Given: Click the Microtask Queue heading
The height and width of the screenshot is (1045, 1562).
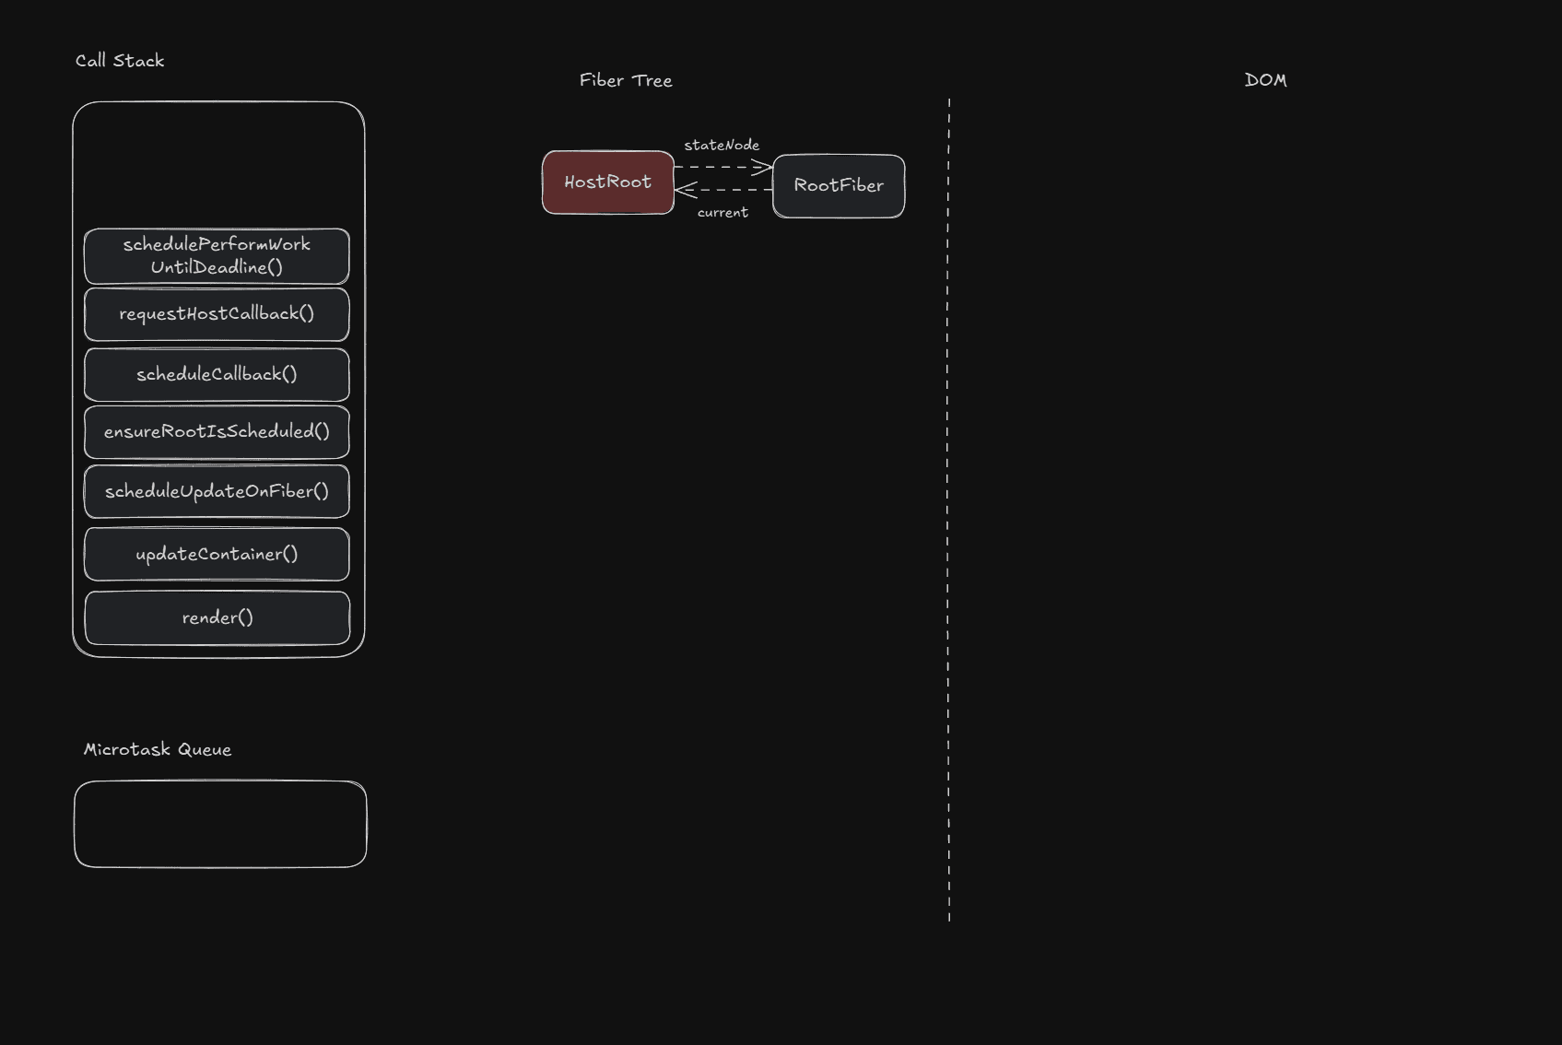Looking at the screenshot, I should [x=158, y=750].
